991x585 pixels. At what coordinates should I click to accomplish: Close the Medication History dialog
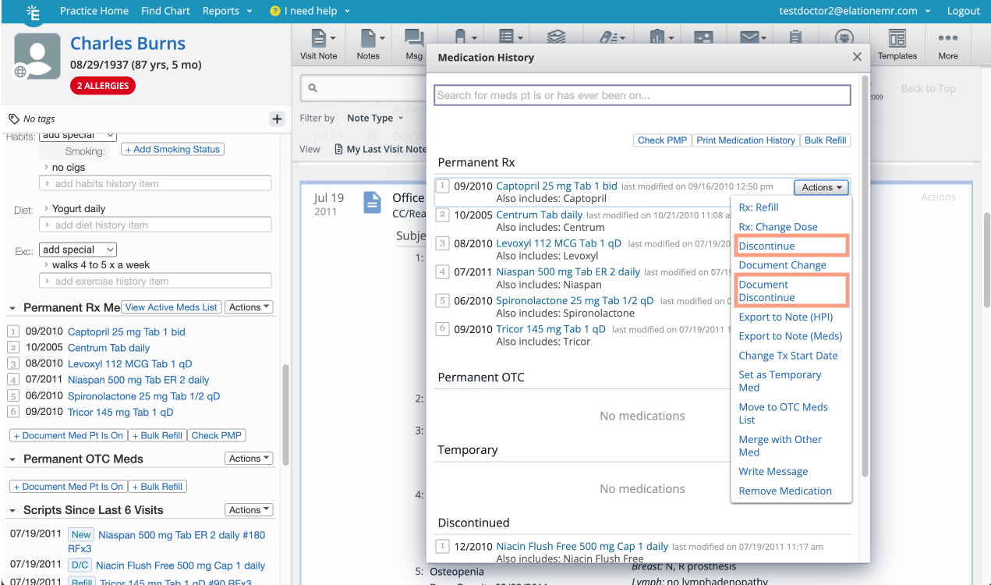click(857, 57)
